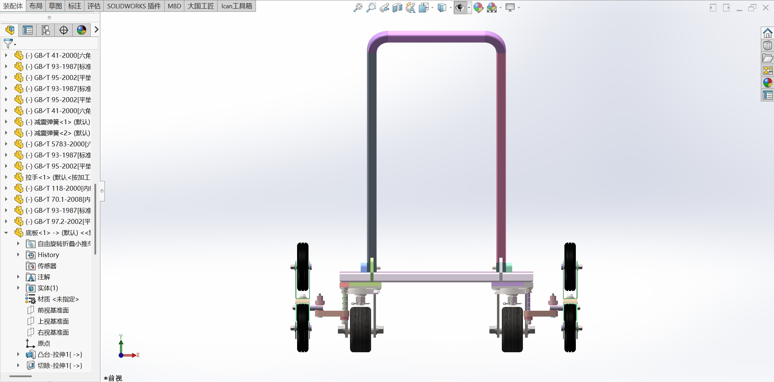This screenshot has height=382, width=774.
Task: Open the Display Style dropdown arrow
Action: (451, 8)
